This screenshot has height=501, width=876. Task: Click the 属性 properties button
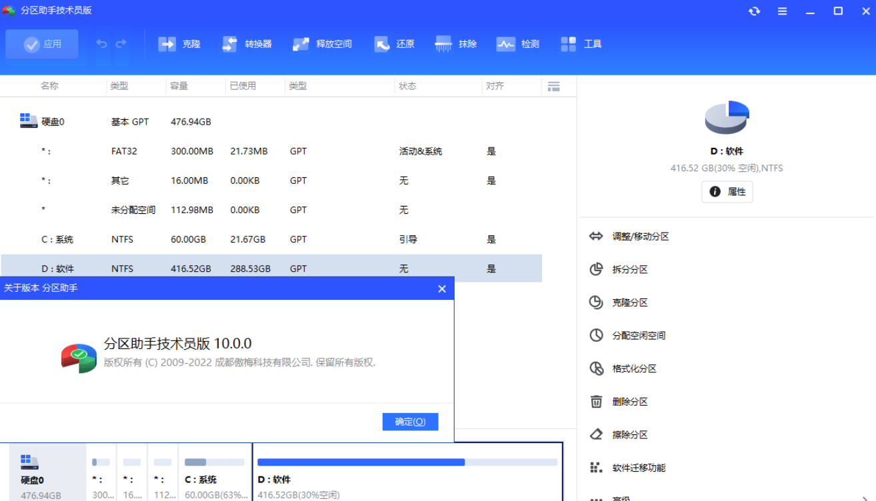point(727,192)
